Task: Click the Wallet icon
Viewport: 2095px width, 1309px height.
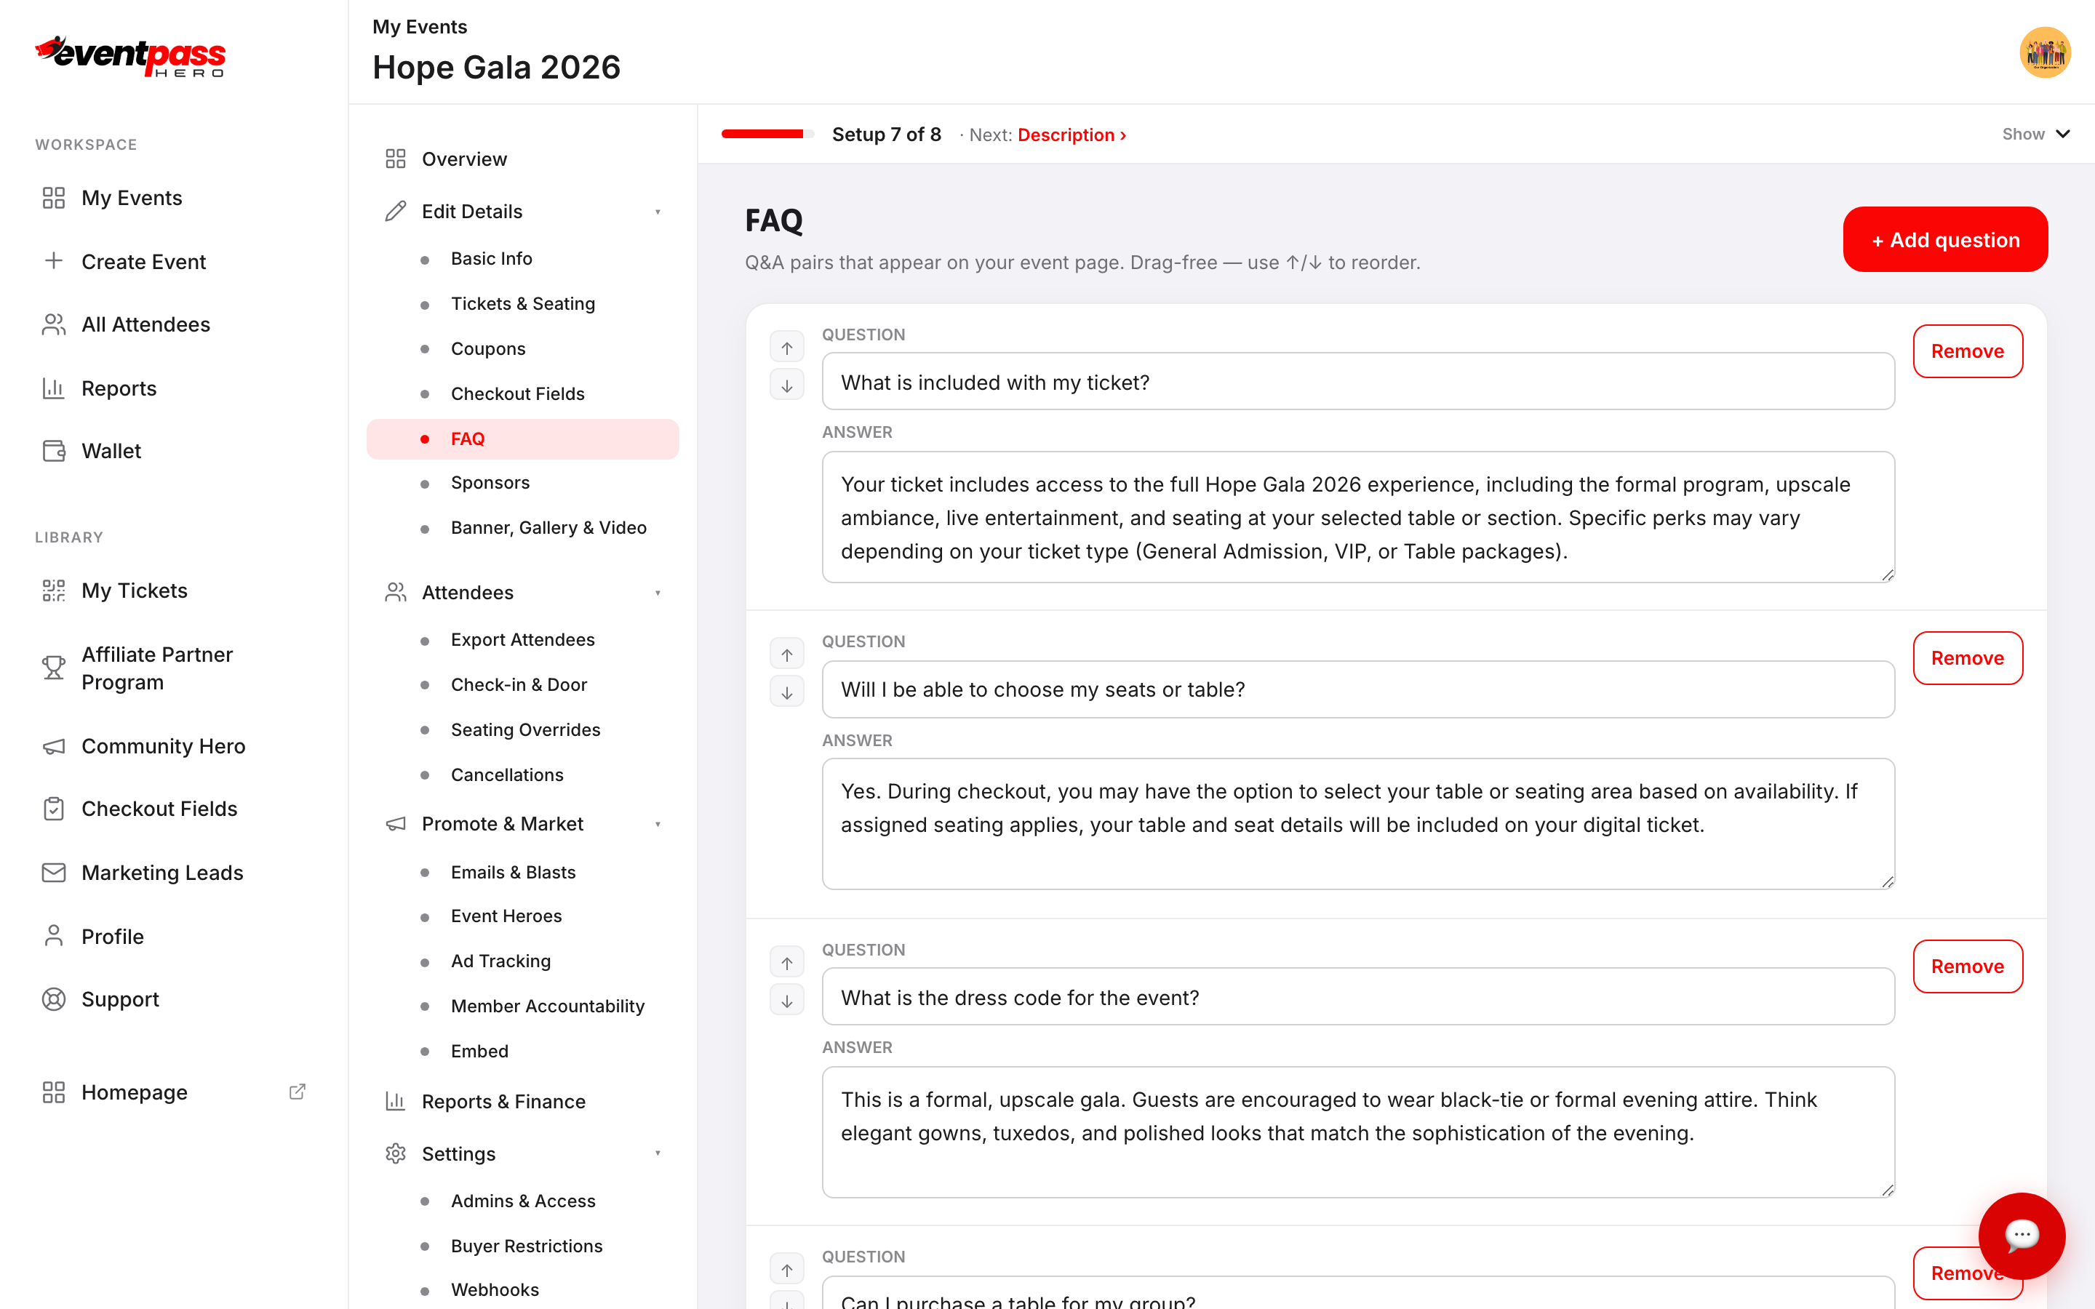Action: tap(54, 451)
